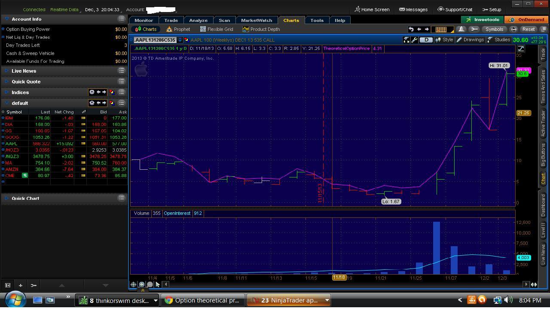Open the Studies menu
Screen dimensions: 550x330
coord(499,40)
